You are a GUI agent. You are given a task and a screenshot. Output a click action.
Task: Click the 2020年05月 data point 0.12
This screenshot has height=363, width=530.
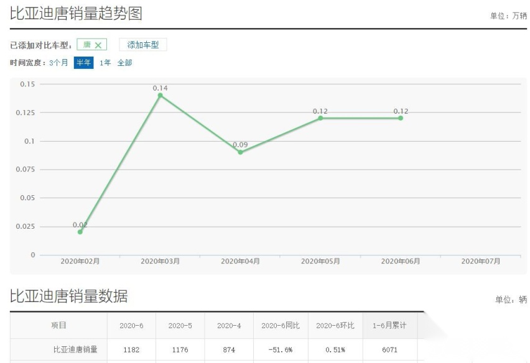pyautogui.click(x=320, y=118)
